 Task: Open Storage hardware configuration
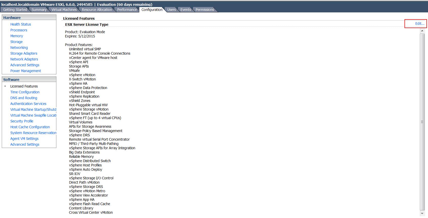(16, 42)
